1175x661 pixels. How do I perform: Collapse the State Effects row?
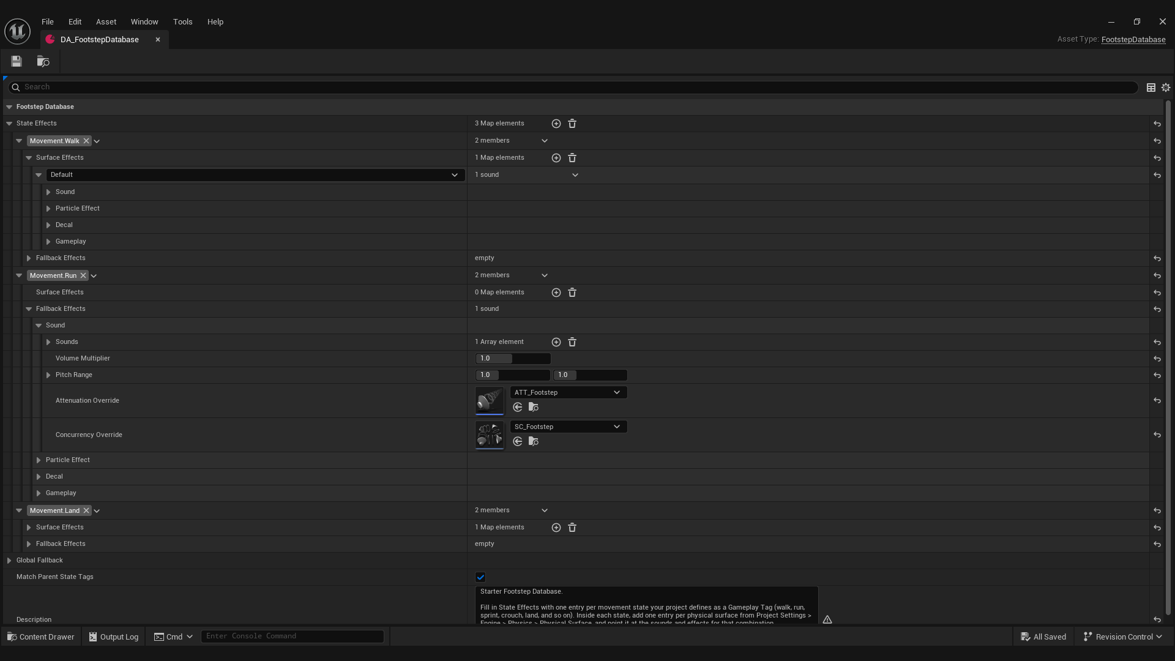[9, 124]
